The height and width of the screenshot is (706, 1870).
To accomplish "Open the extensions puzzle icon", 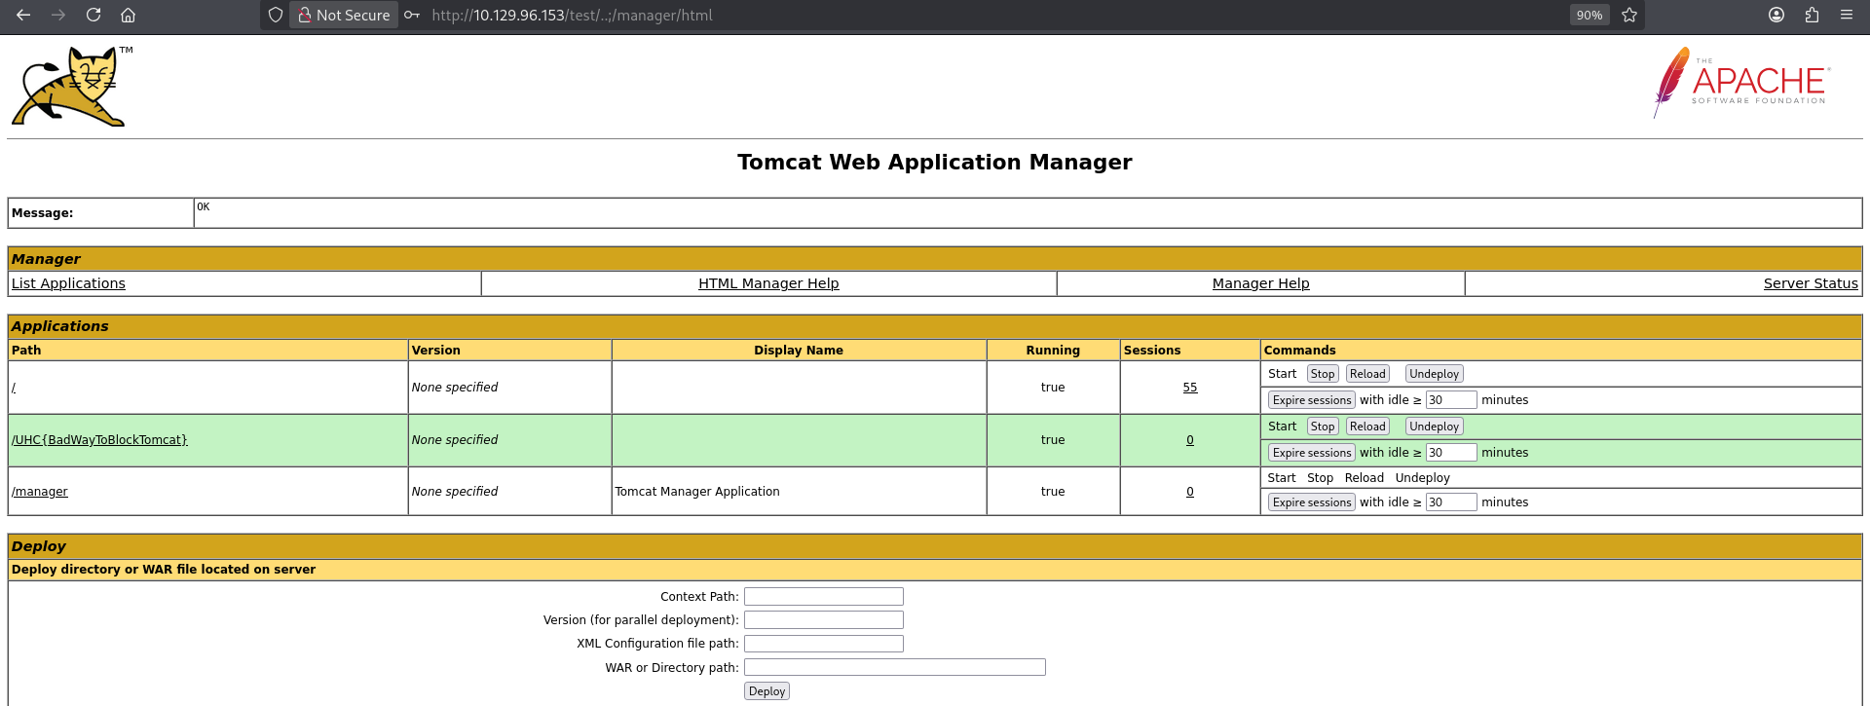I will 1812,15.
